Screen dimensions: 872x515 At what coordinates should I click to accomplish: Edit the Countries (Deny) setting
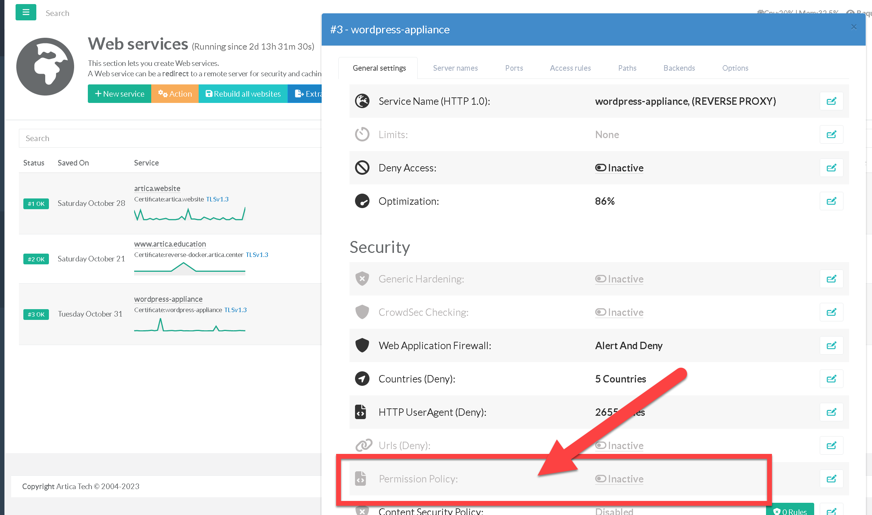click(831, 379)
